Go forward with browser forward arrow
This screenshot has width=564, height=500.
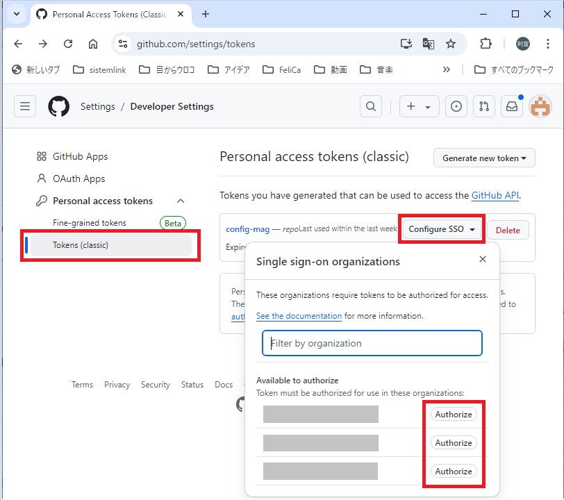43,44
